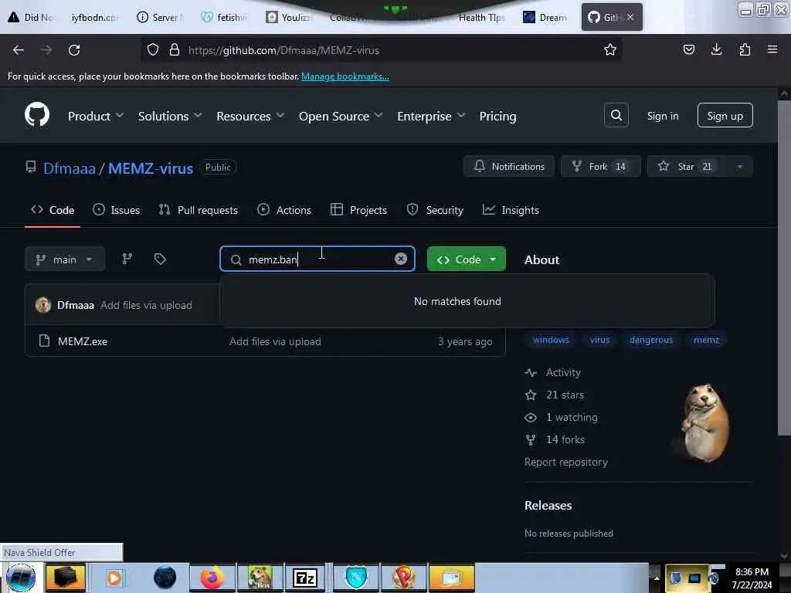
Task: Click the memz topic tag
Action: [706, 340]
